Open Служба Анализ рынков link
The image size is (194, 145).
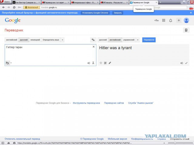141,103
